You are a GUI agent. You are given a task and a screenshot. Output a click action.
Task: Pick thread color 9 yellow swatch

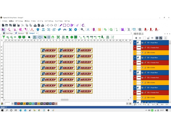click(x=39, y=103)
